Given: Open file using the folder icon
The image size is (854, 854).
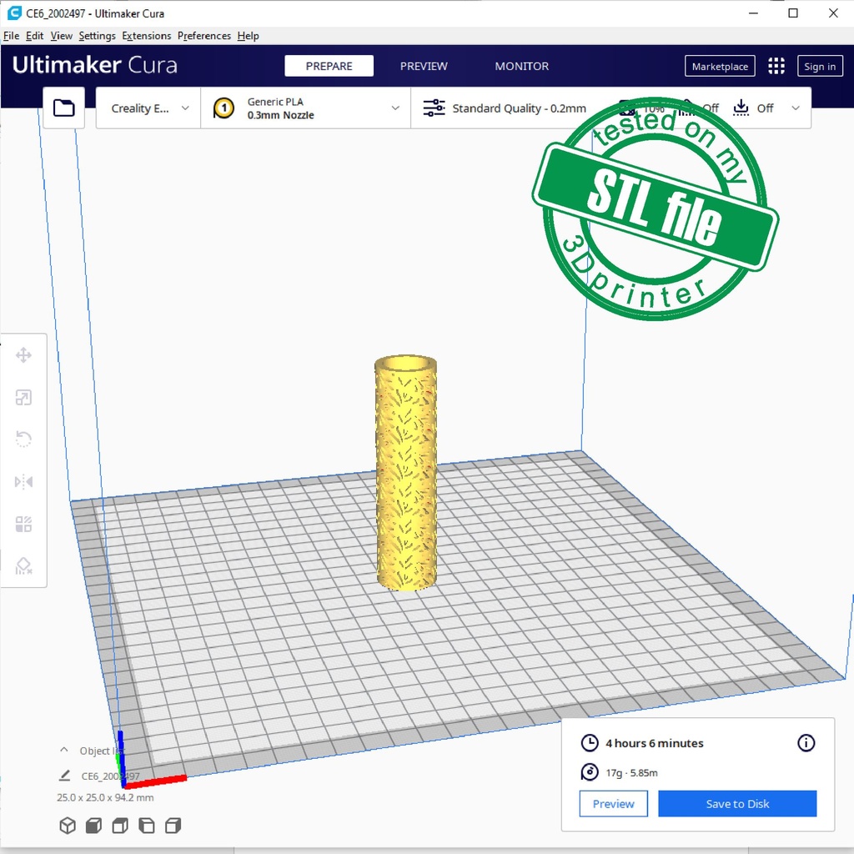Looking at the screenshot, I should point(63,108).
